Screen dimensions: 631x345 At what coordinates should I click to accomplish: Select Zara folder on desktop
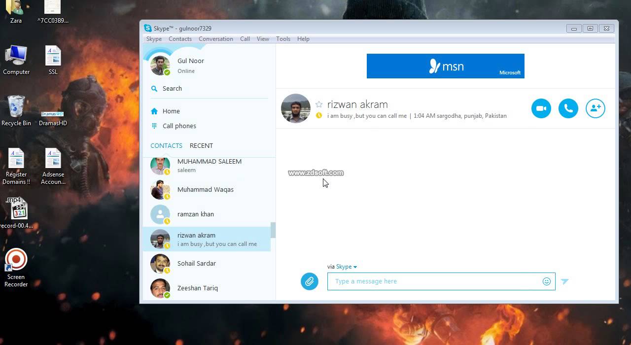[16, 12]
